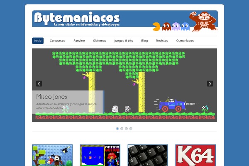
Task: Click the Misco Jones slide description text
Action: pyautogui.click(x=66, y=106)
